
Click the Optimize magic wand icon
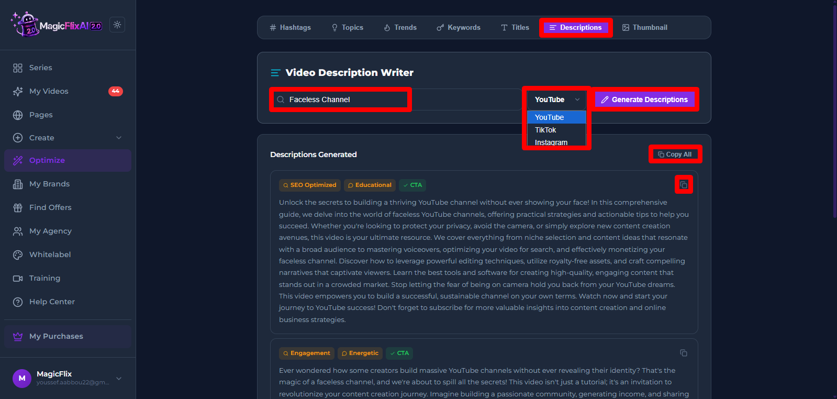(x=18, y=160)
